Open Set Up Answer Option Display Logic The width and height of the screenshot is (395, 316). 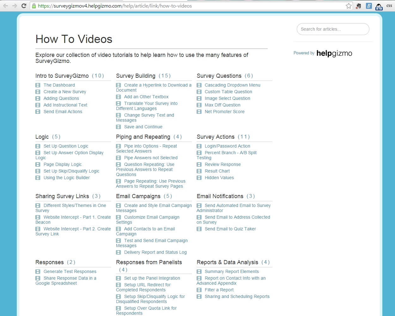[70, 155]
